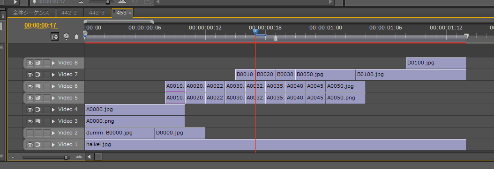Click the top panel zoom-in mountain icon
The width and height of the screenshot is (494, 169).
pyautogui.click(x=122, y=1)
